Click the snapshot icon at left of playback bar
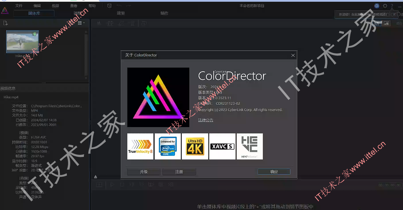This screenshot has height=210, width=403. point(99,185)
